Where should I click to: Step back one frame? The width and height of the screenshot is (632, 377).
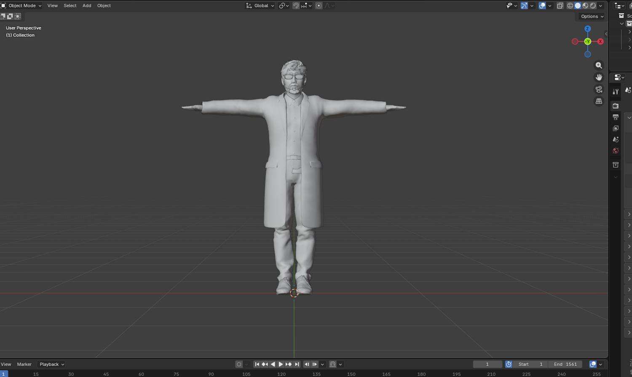pyautogui.click(x=307, y=364)
